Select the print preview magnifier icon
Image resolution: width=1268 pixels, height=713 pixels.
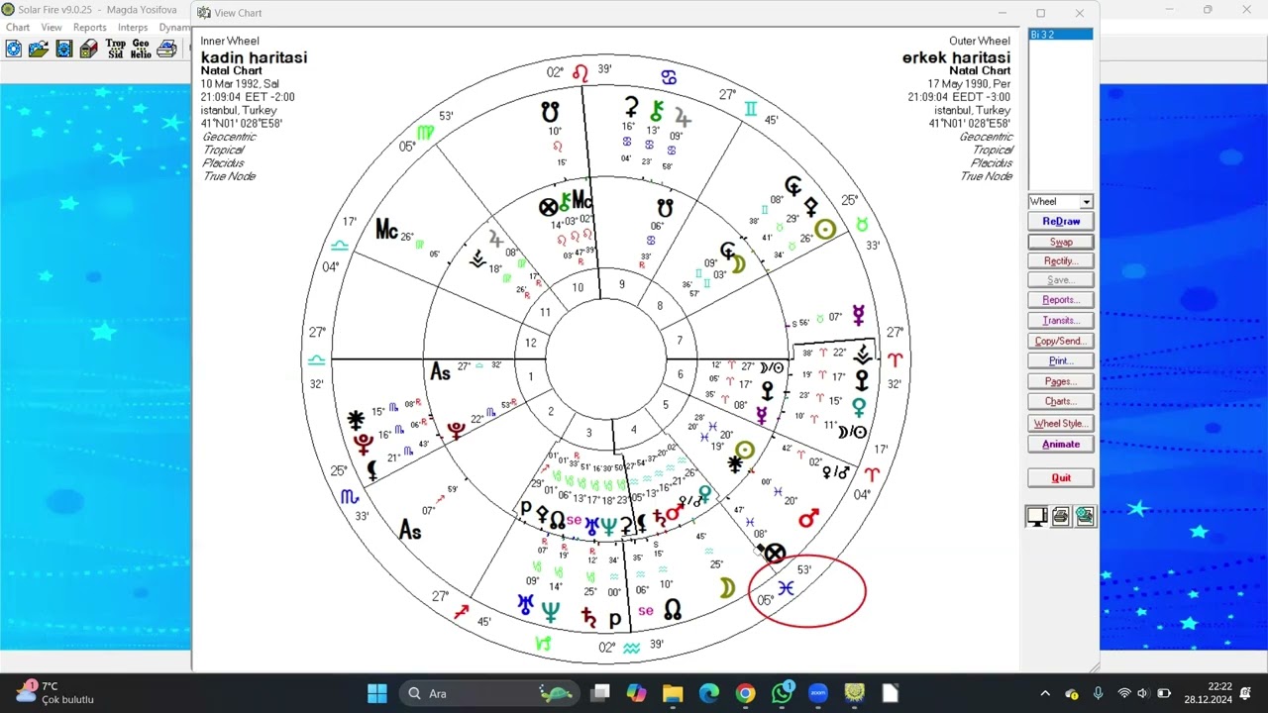(x=1085, y=516)
